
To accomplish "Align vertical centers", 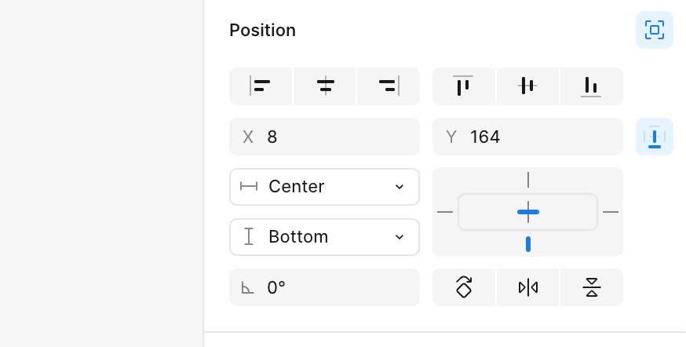I will [x=527, y=86].
